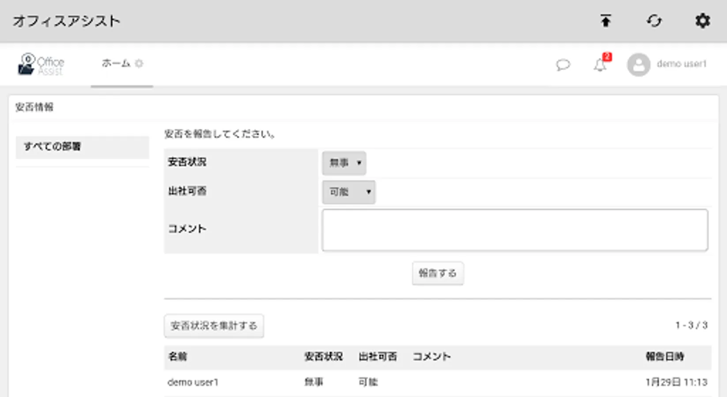
Task: Select the ホーム tab
Action: coord(116,64)
